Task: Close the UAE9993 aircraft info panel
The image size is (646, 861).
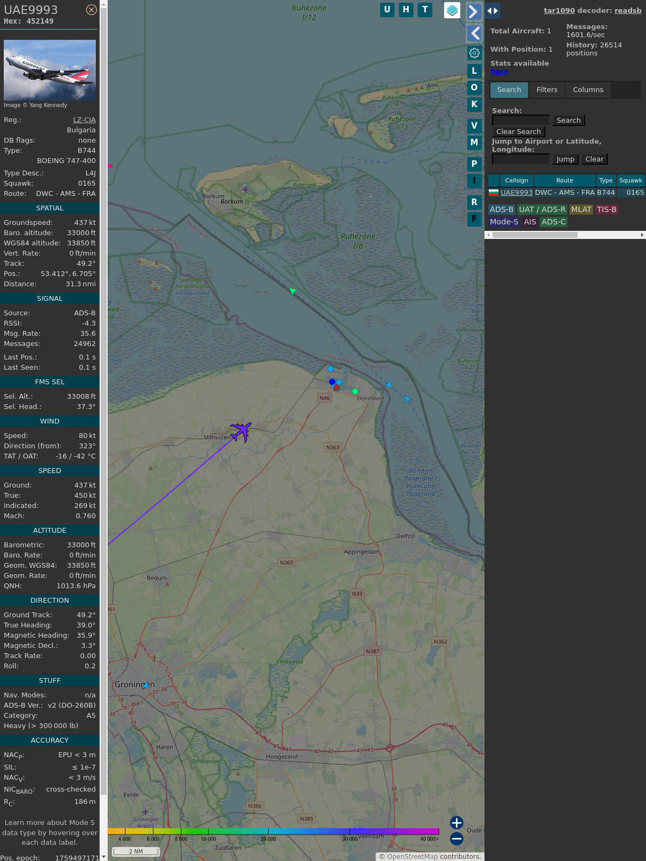Action: coord(92,10)
